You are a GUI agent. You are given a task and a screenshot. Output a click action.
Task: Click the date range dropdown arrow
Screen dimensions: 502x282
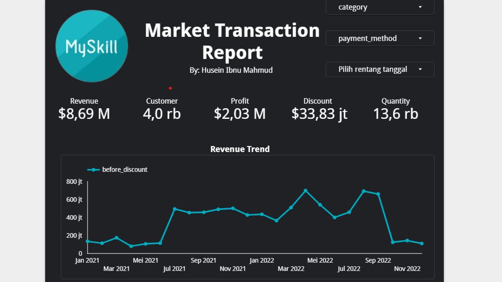(420, 70)
